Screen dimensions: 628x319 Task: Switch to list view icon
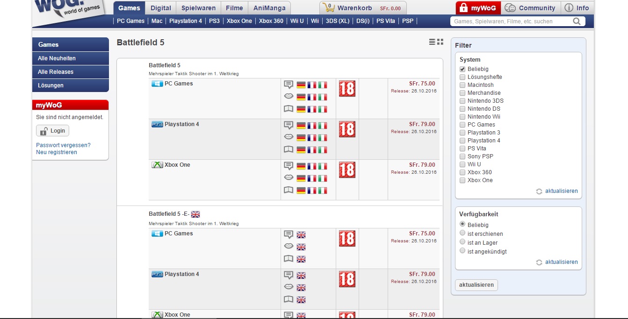[432, 42]
